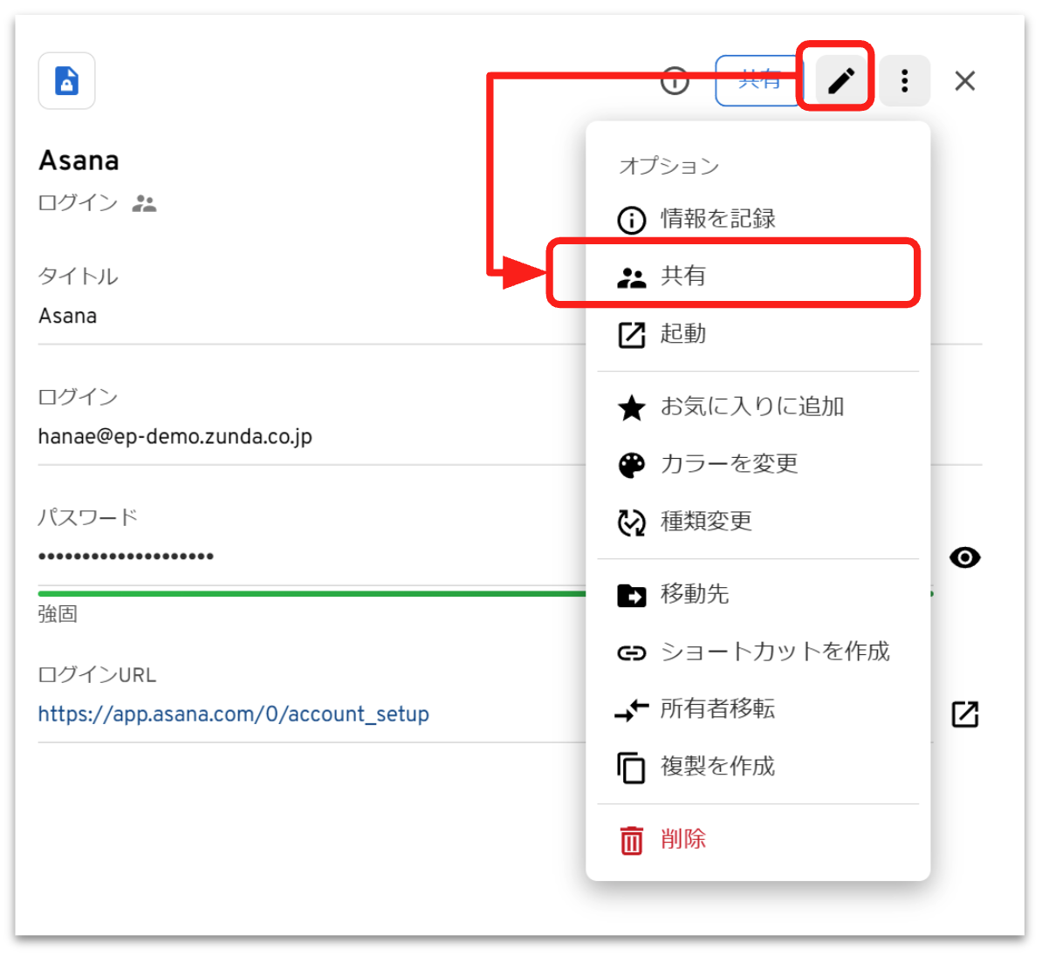Click the 共有 button in the header
This screenshot has height=963, width=1042.
[759, 80]
